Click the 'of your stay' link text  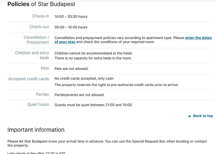(65, 42)
